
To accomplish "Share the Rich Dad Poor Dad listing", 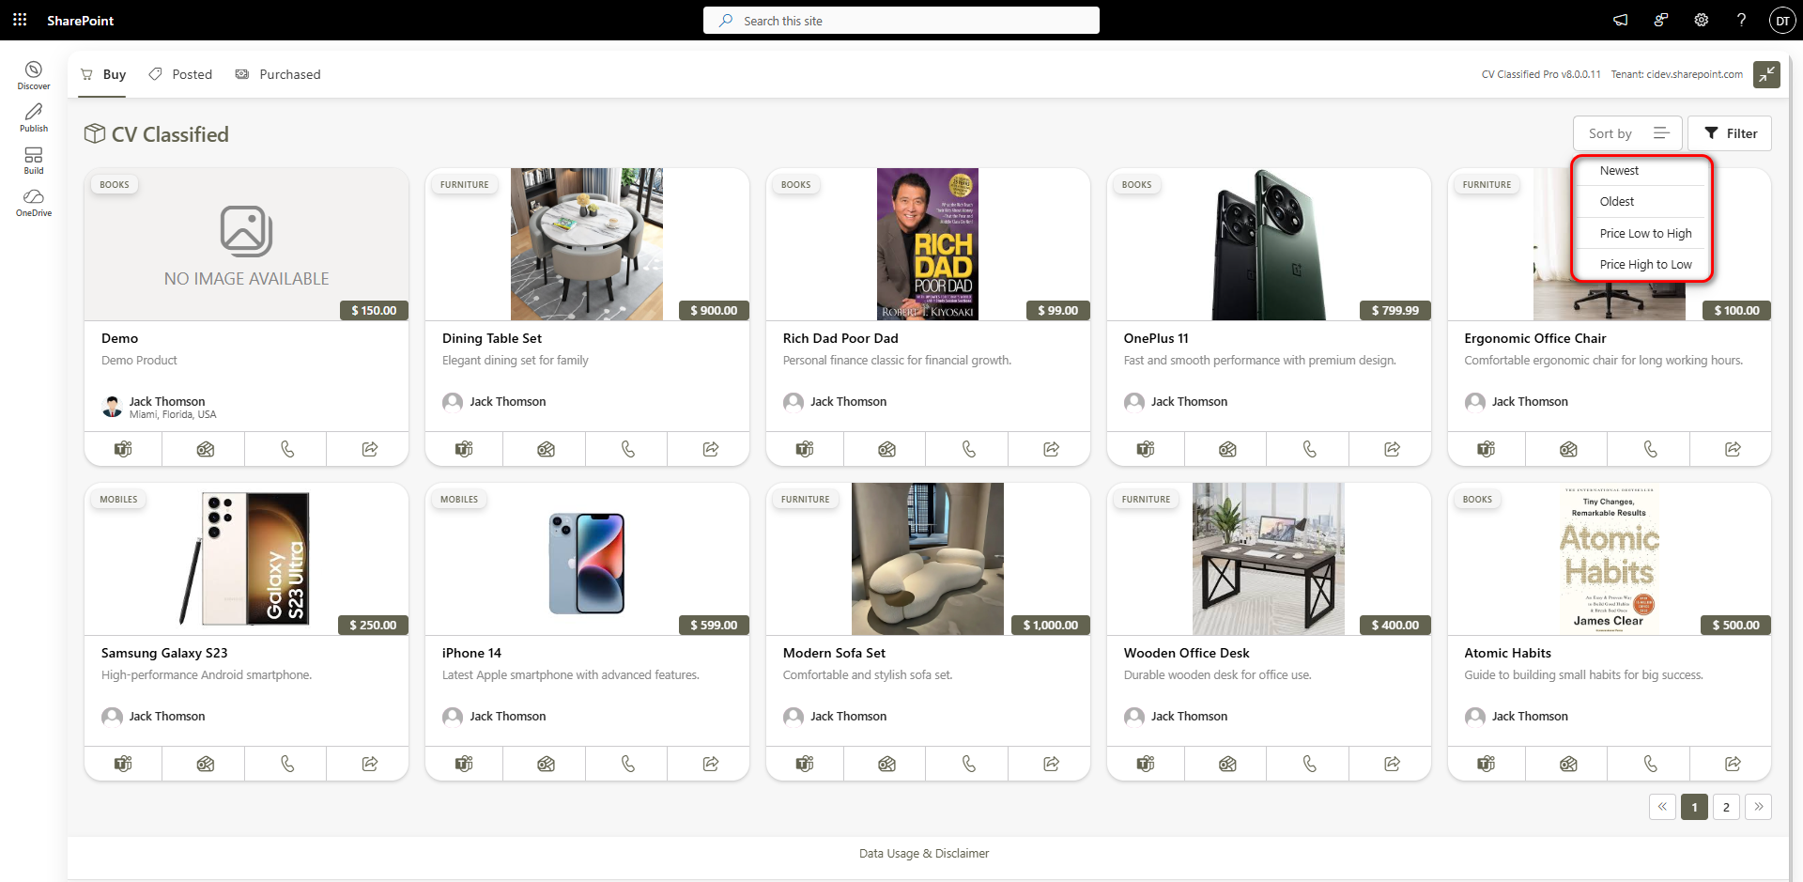I will pyautogui.click(x=1052, y=449).
